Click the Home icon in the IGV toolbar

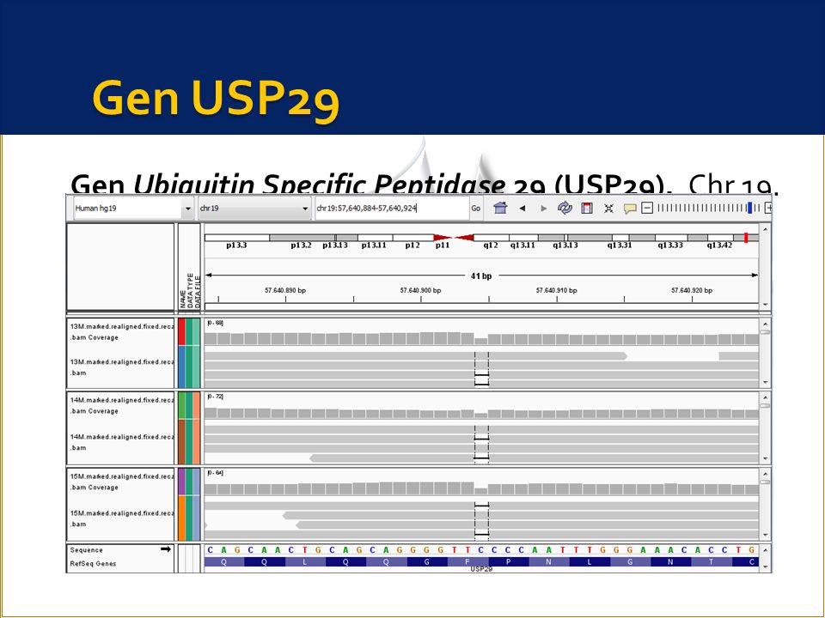coord(500,208)
